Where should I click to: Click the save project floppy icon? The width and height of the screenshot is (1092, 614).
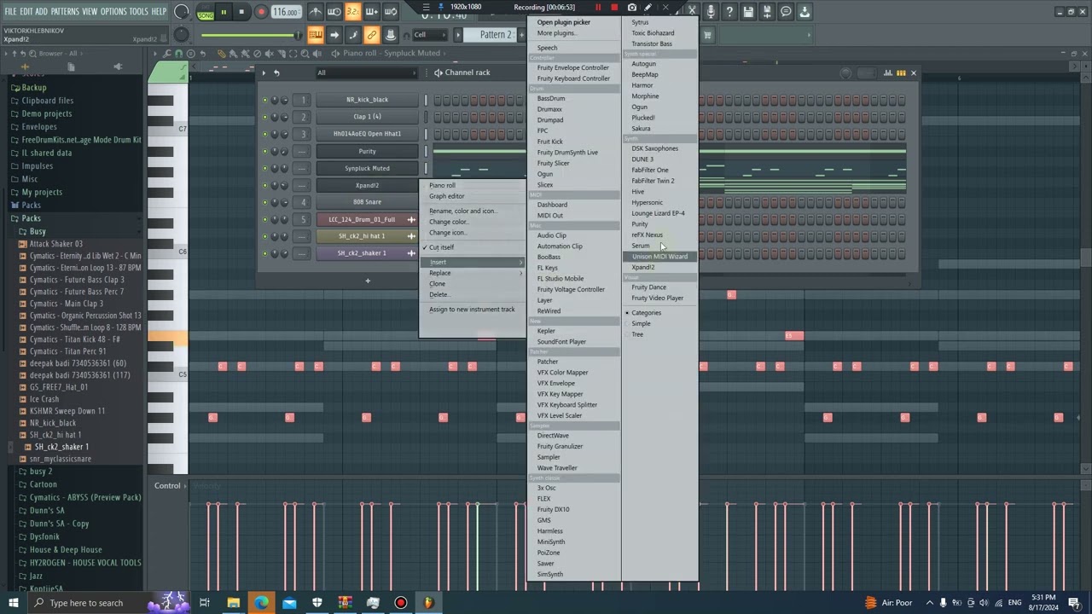click(748, 12)
